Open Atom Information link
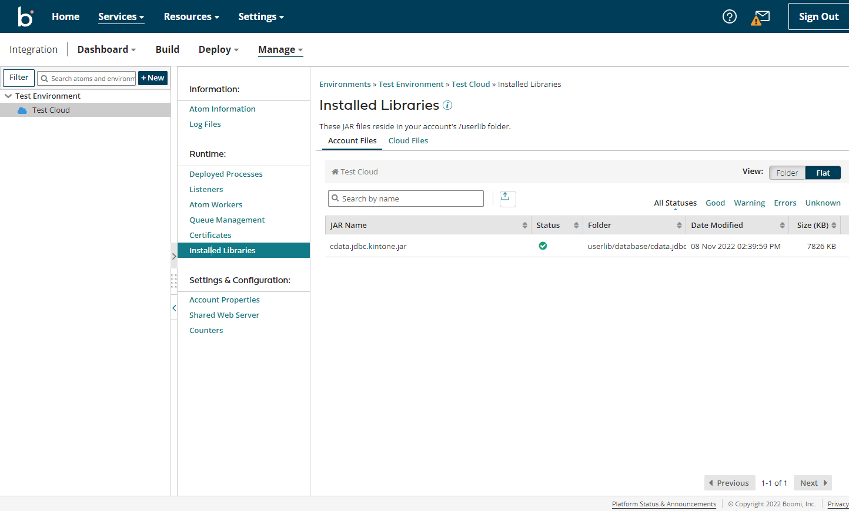Image resolution: width=849 pixels, height=511 pixels. pyautogui.click(x=222, y=109)
